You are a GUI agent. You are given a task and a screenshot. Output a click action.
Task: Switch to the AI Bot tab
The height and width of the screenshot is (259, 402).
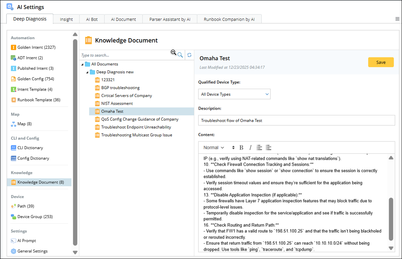pos(92,19)
